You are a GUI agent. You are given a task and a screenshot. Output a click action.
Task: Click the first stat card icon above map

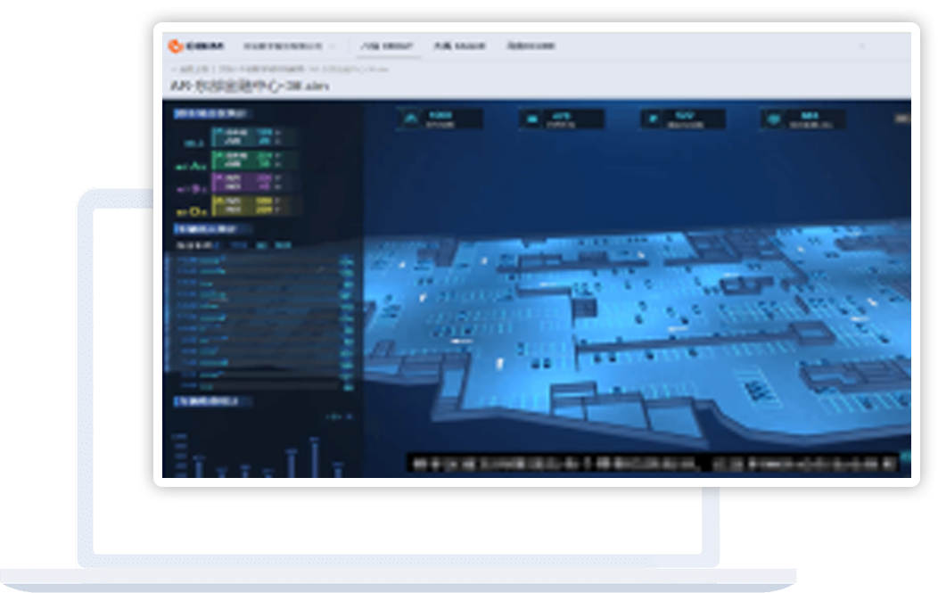411,119
